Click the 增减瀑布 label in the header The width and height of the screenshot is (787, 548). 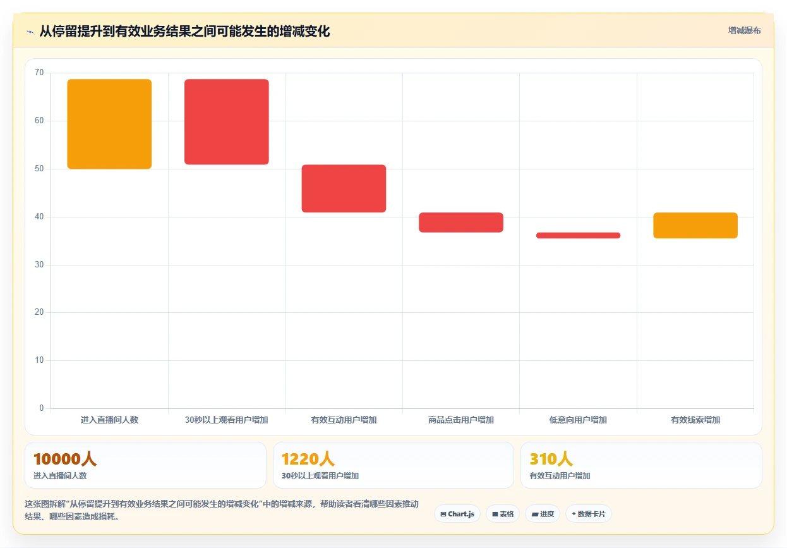744,30
